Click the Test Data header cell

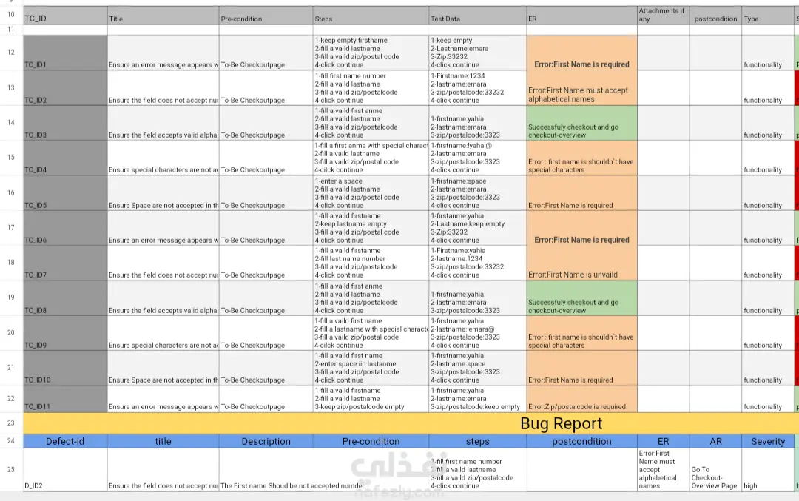[x=478, y=16]
